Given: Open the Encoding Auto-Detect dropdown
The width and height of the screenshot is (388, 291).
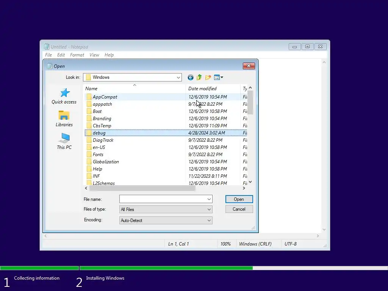Looking at the screenshot, I should tap(166, 220).
